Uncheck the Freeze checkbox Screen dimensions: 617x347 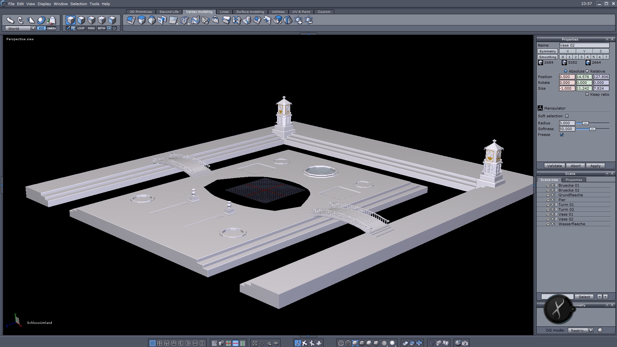click(x=562, y=135)
